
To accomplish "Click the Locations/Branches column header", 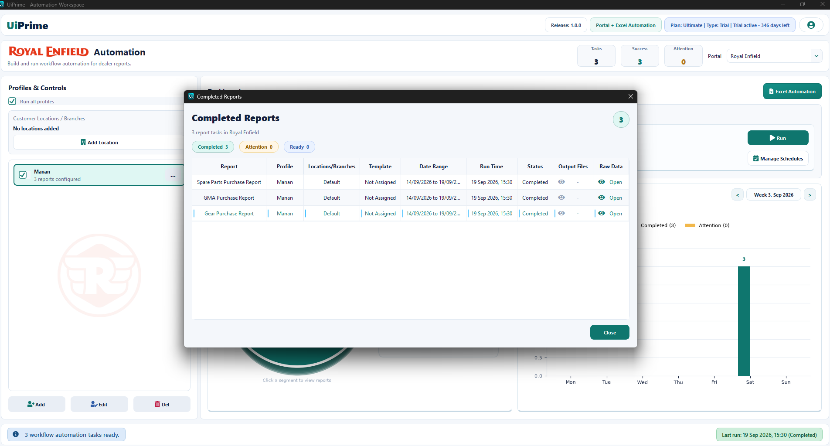I will coord(332,167).
